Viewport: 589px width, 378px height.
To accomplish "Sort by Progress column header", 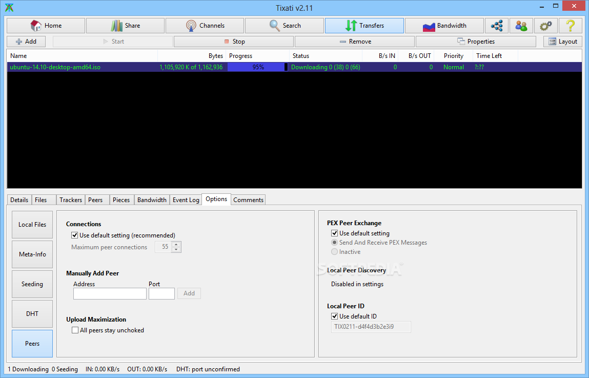I will [x=258, y=55].
